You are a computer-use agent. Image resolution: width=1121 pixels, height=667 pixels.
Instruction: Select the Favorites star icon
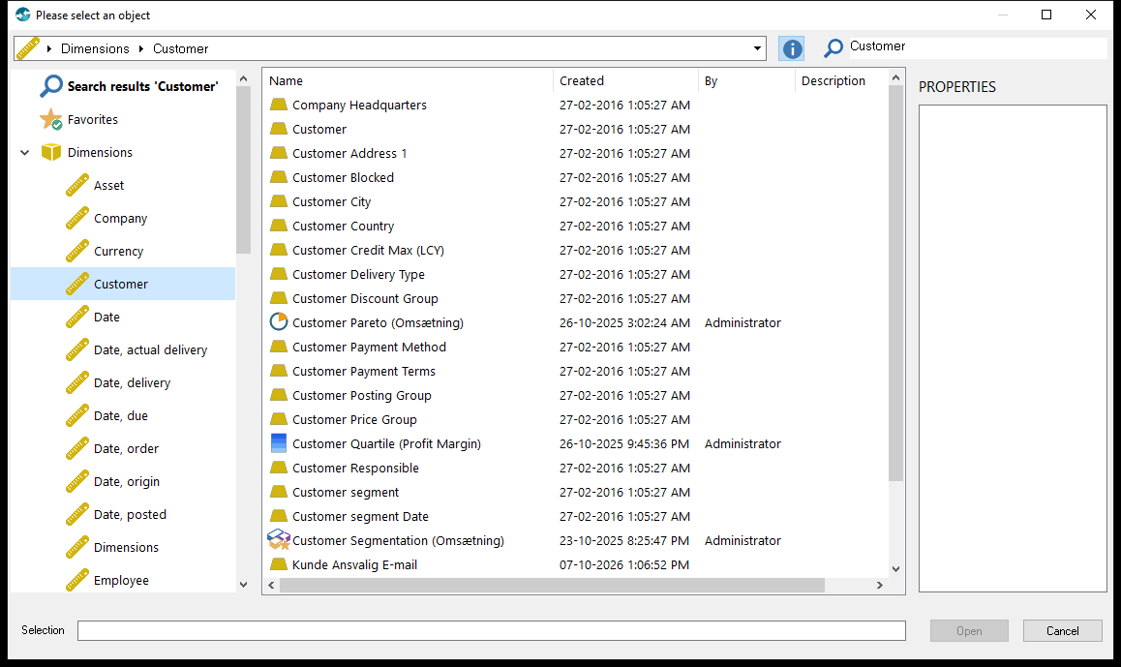(x=50, y=119)
